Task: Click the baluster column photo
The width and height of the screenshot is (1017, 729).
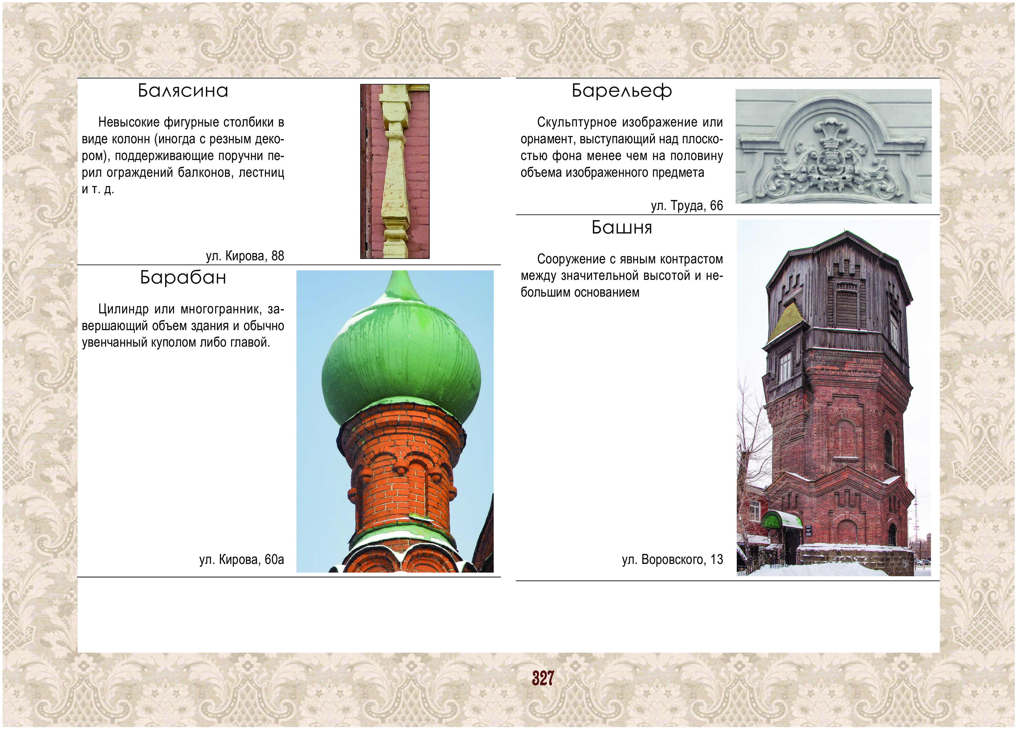Action: pos(395,171)
